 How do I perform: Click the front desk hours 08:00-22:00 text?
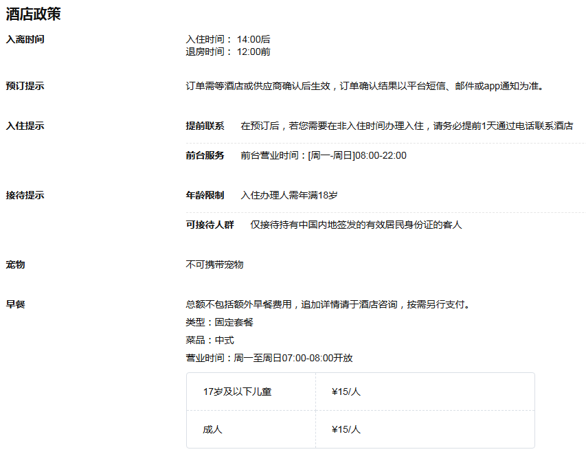coord(323,155)
